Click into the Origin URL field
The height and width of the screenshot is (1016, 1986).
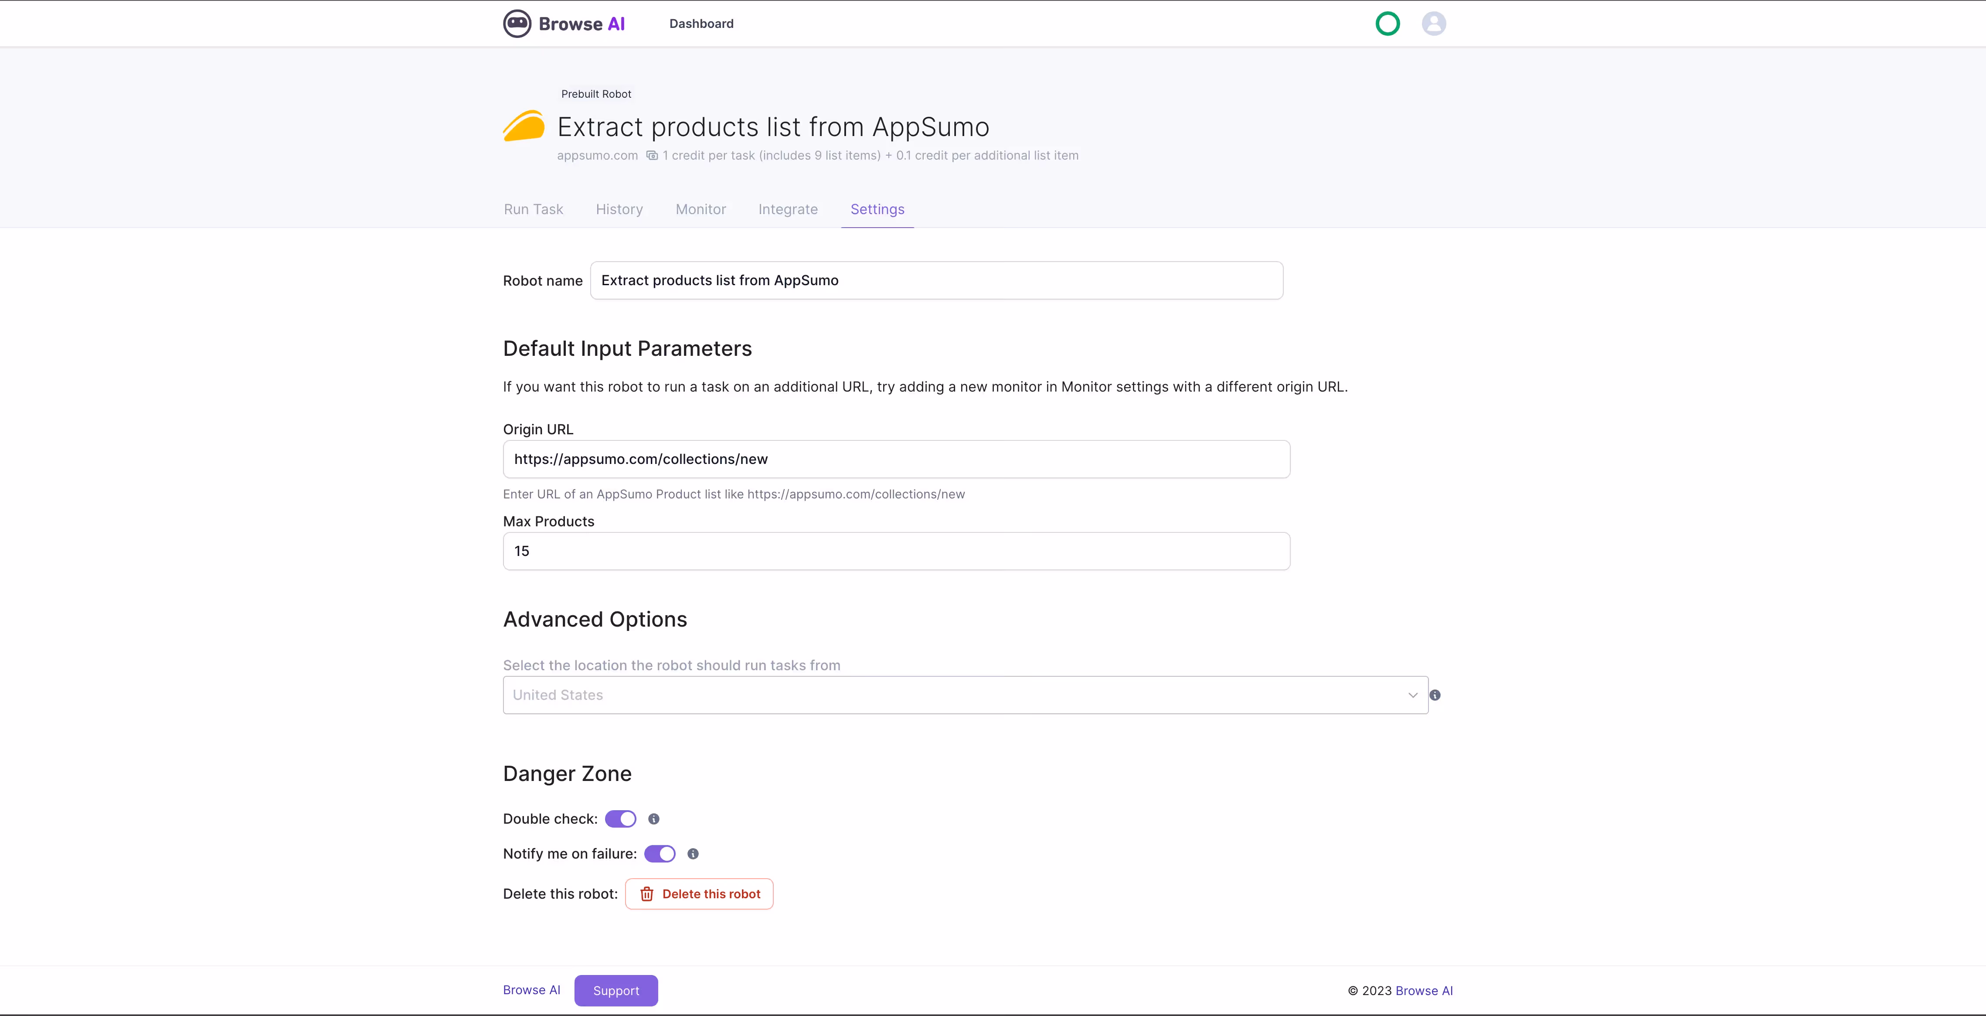(x=897, y=459)
